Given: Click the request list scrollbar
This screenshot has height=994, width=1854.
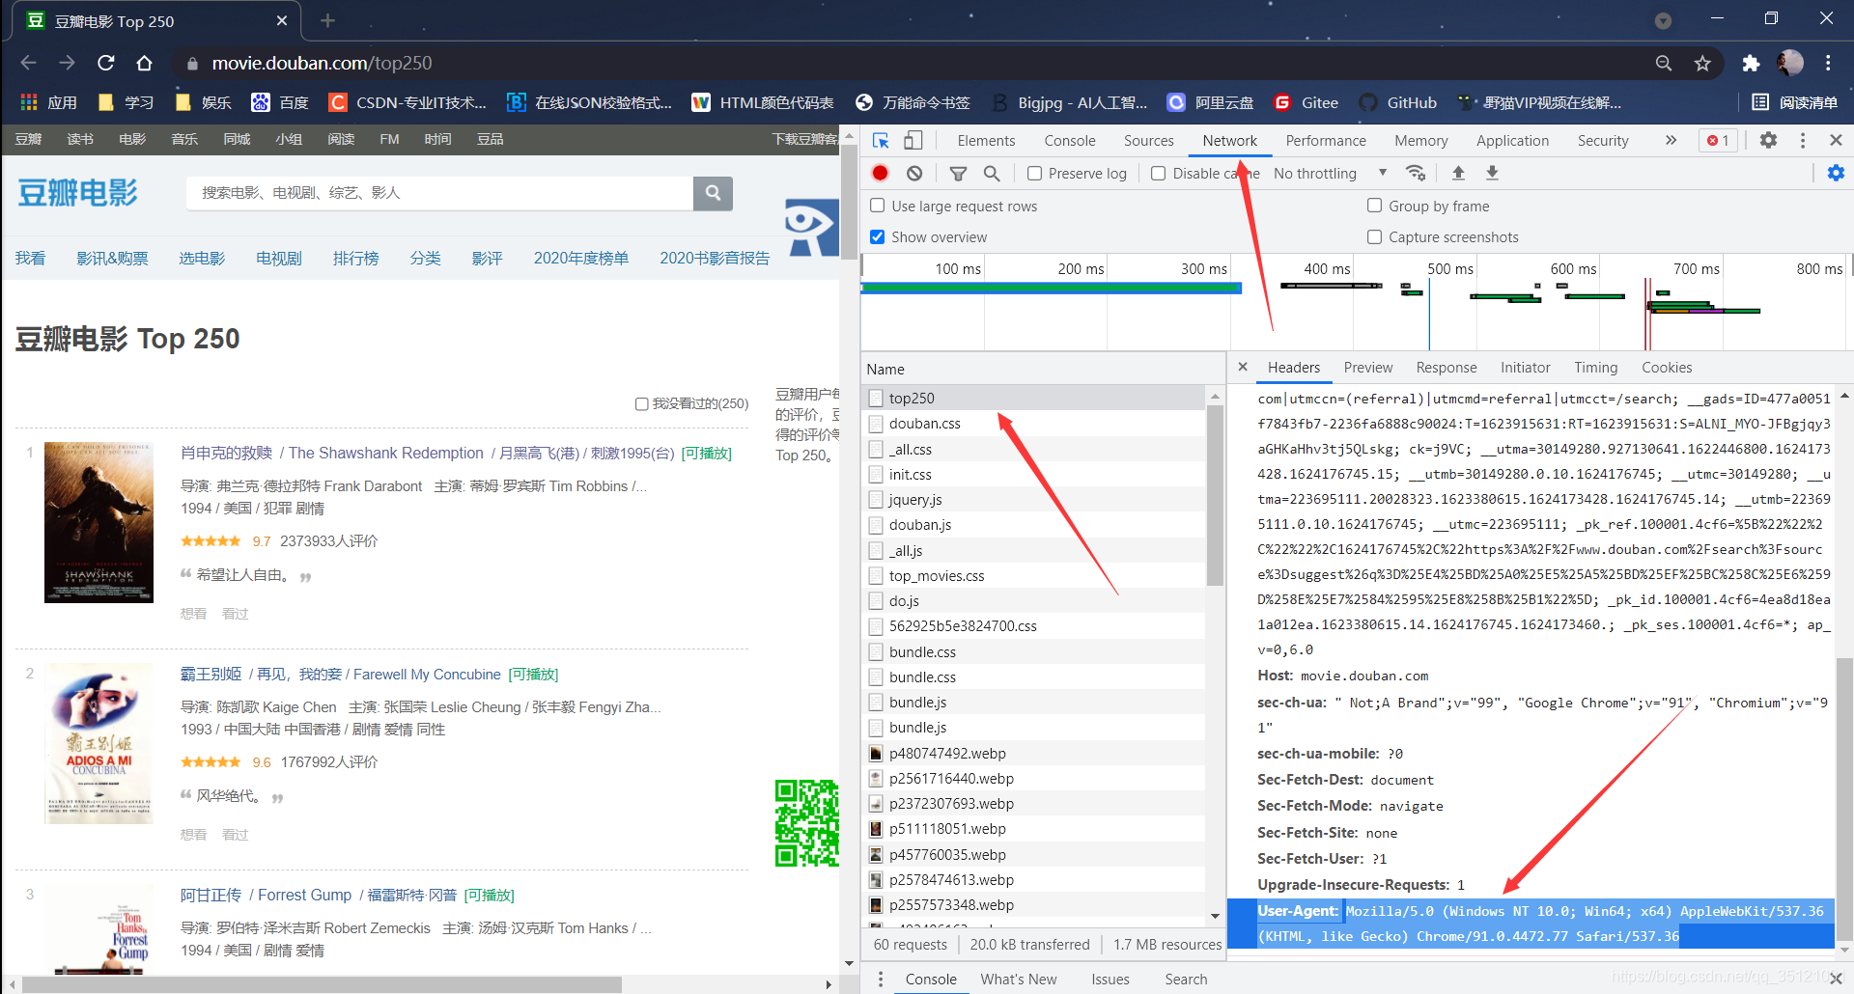Looking at the screenshot, I should 1215,494.
